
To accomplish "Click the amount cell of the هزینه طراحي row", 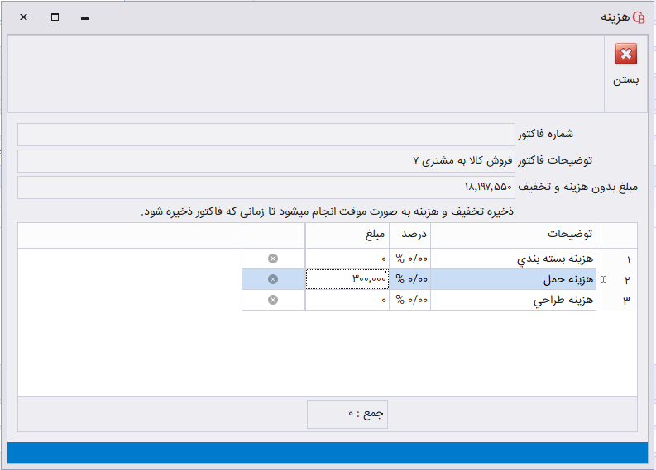I will coord(347,300).
